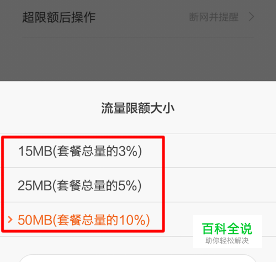The width and height of the screenshot is (276, 262).
Task: Click the orange 套餐总量的10% text
Action: coord(101,220)
